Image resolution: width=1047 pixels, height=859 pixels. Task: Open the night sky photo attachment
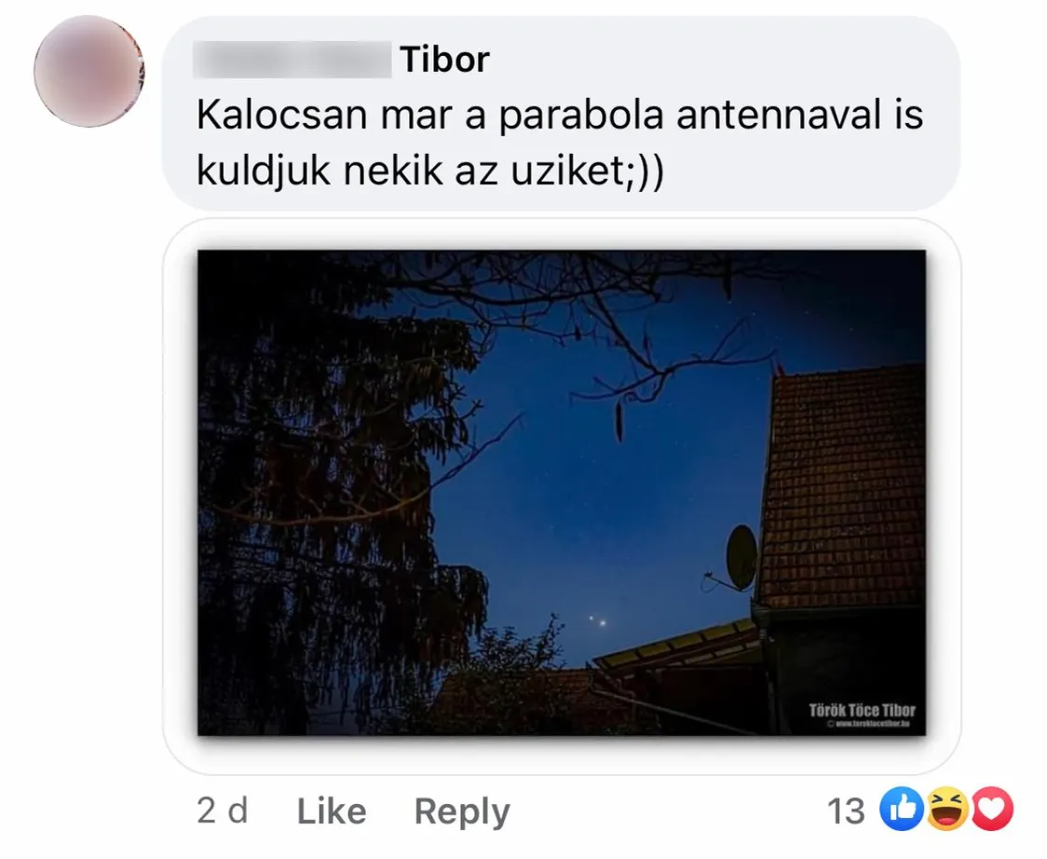pos(562,493)
